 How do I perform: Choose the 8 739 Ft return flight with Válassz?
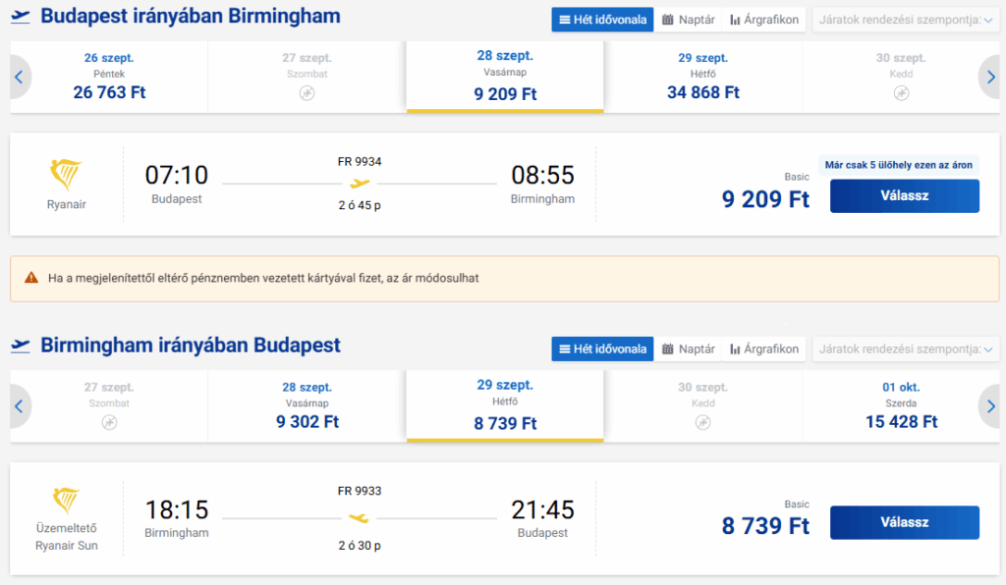905,523
